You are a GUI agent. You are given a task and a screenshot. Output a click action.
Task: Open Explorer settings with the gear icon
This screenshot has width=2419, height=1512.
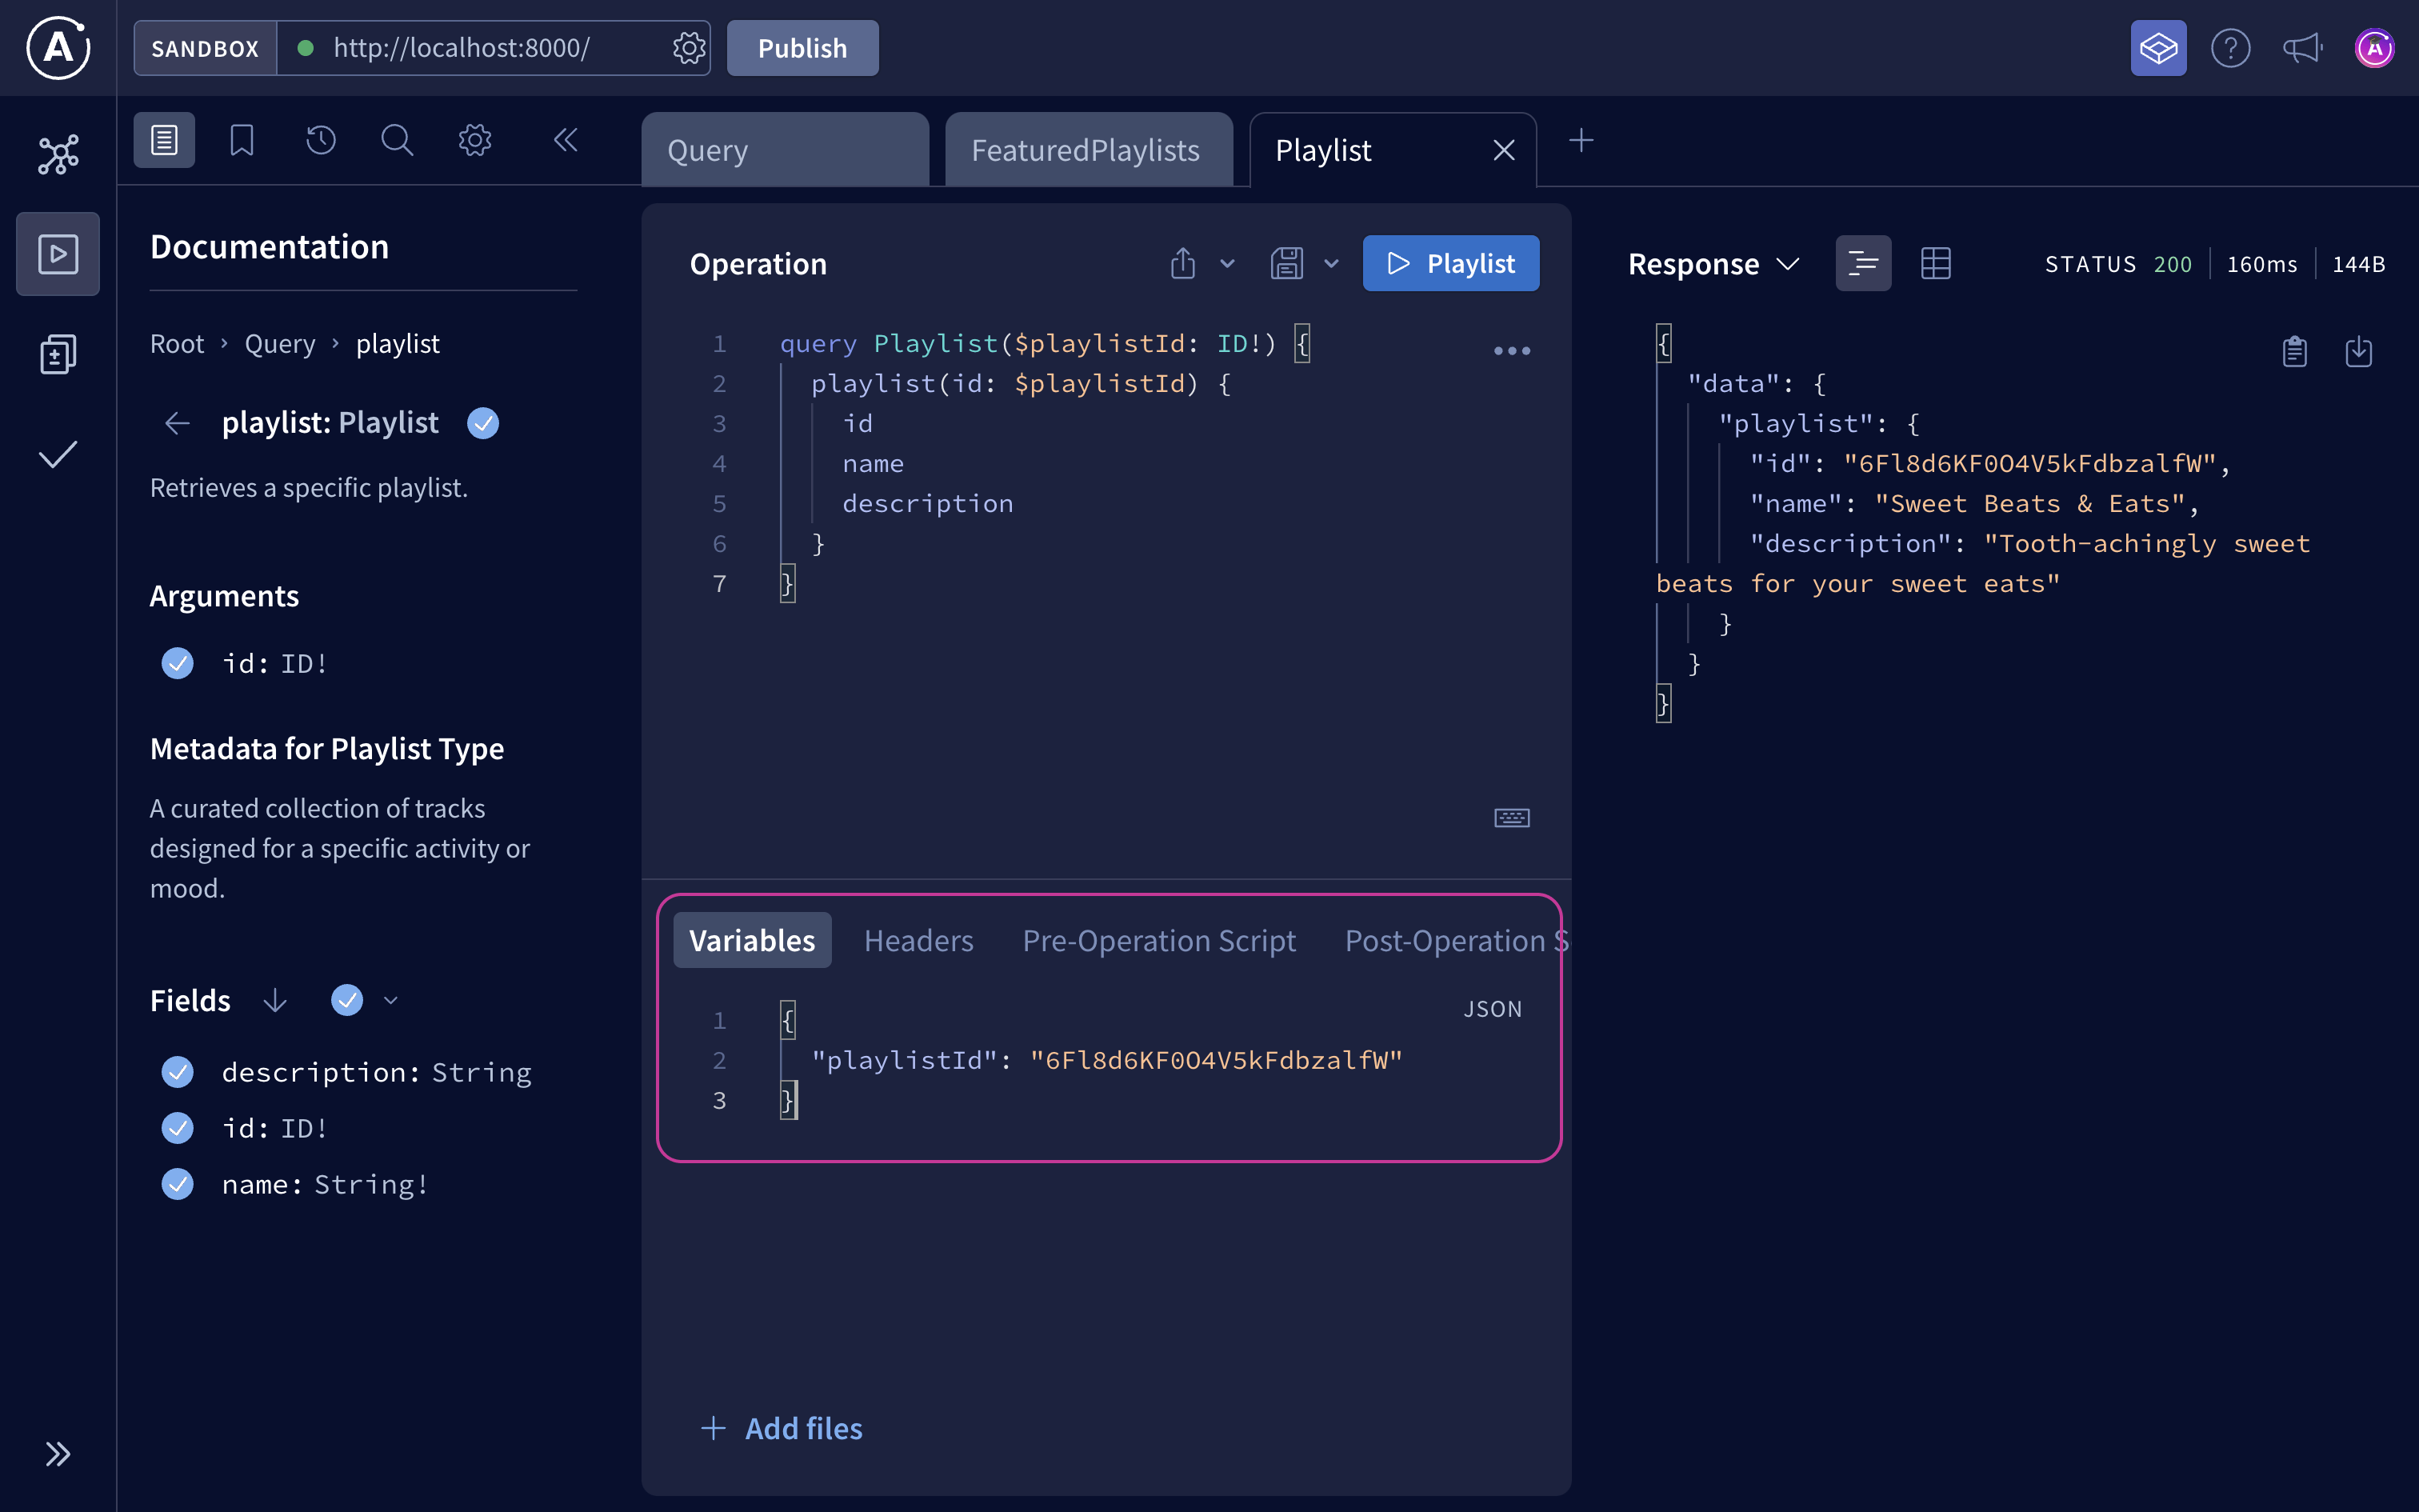(474, 140)
